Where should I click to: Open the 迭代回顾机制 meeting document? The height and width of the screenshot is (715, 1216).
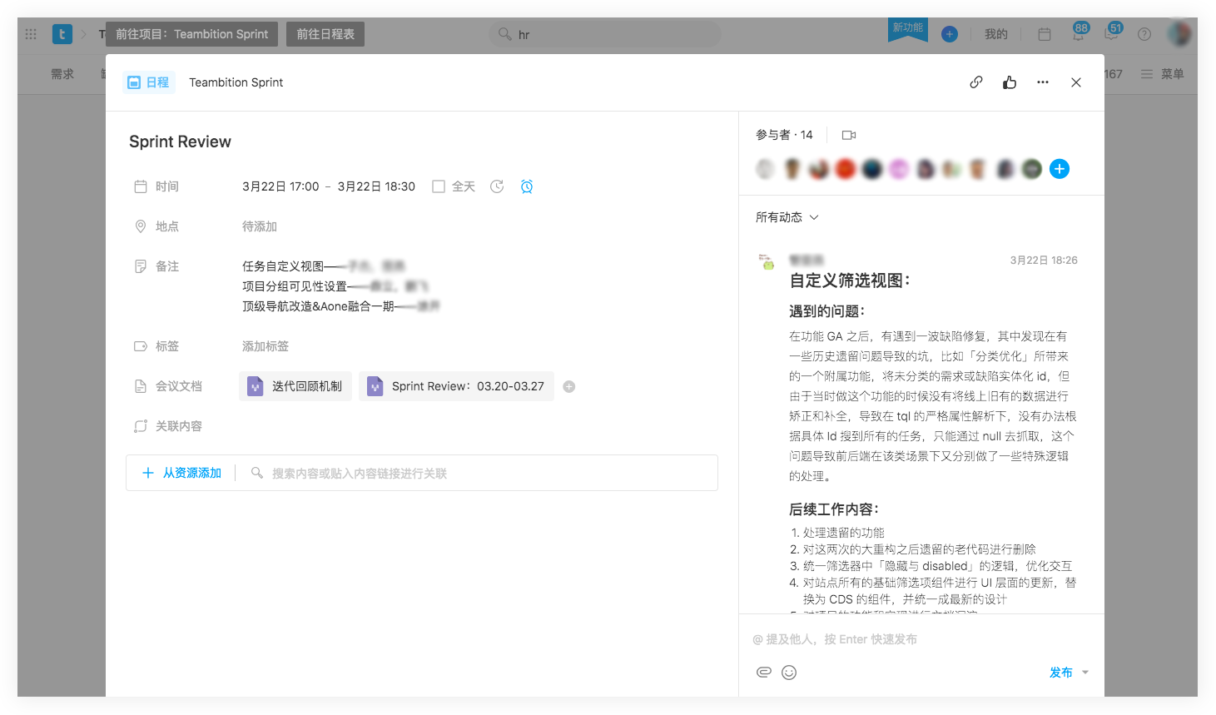point(295,386)
